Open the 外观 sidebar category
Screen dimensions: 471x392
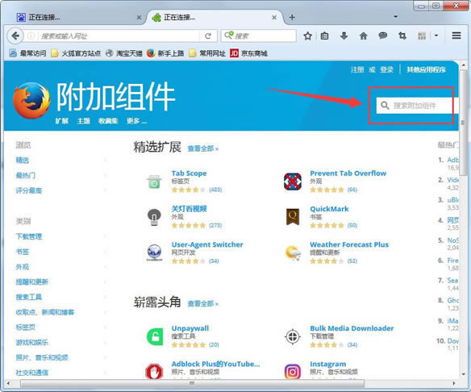click(23, 266)
